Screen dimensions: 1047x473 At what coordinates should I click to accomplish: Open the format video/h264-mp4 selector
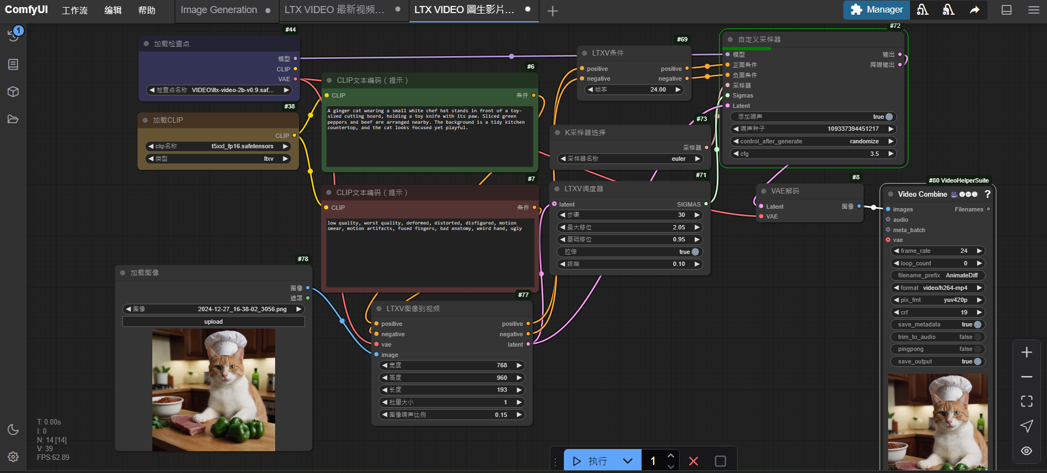[x=937, y=288]
